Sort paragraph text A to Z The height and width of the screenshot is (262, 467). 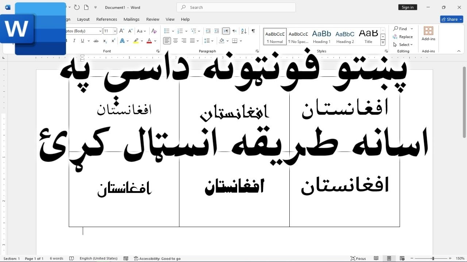(x=244, y=31)
